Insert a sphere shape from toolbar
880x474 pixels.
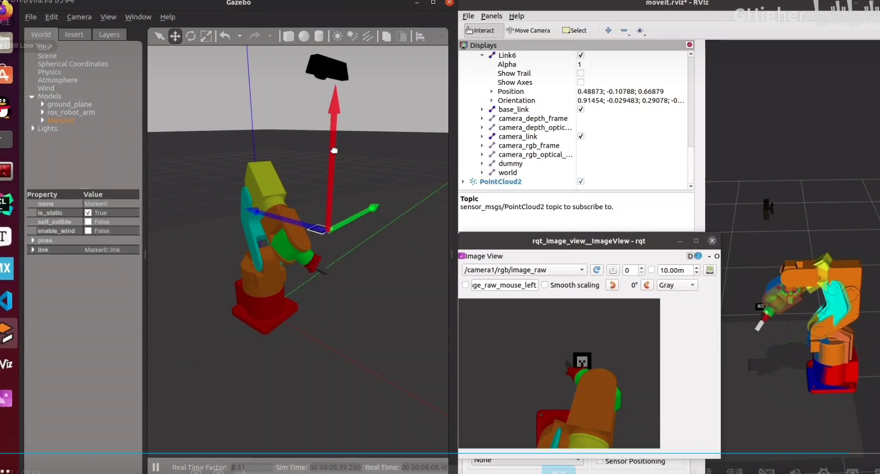[304, 36]
